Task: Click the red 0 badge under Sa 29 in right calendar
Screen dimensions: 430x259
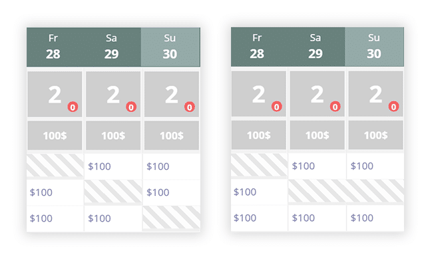Action: click(x=335, y=107)
